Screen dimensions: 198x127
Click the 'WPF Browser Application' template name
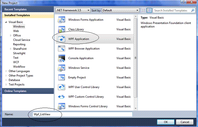(84, 49)
